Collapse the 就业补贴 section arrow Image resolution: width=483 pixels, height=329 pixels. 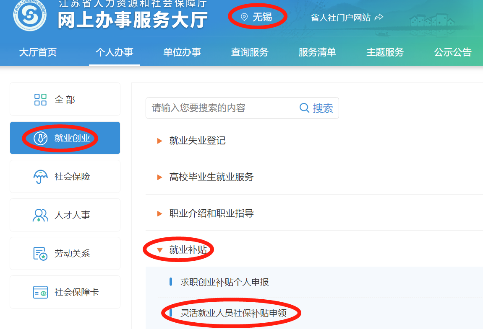click(x=159, y=250)
